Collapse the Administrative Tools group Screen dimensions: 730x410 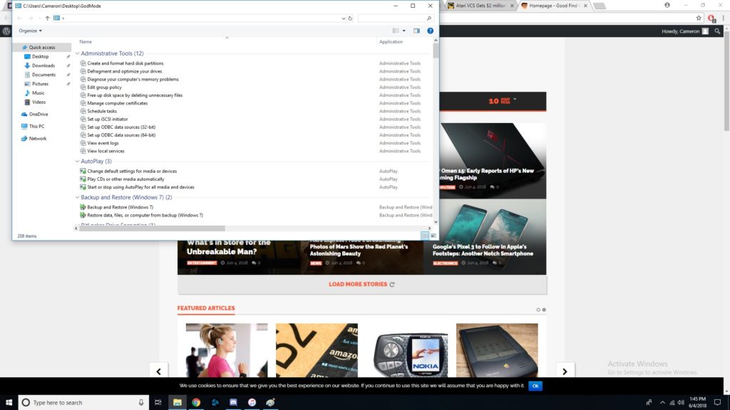point(77,53)
